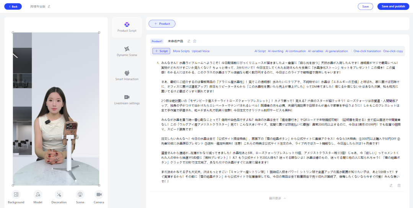
Task: Click One-click copy
Action: [393, 51]
